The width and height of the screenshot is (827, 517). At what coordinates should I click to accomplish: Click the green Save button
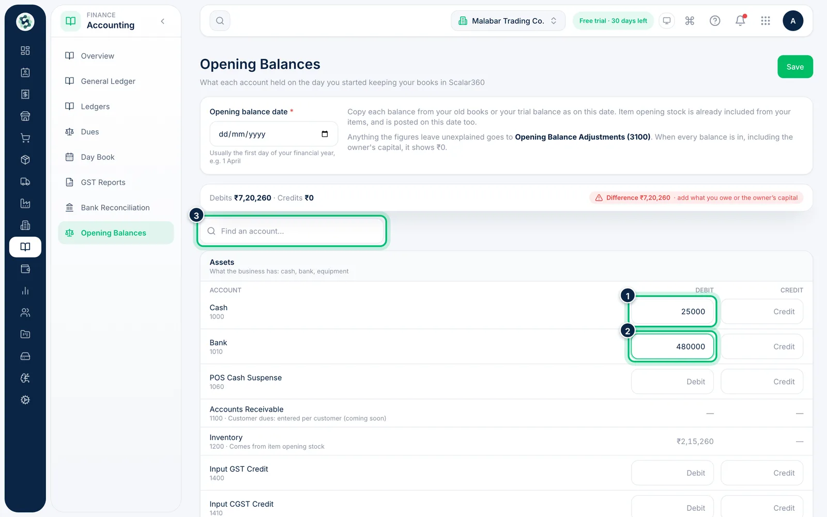click(795, 67)
